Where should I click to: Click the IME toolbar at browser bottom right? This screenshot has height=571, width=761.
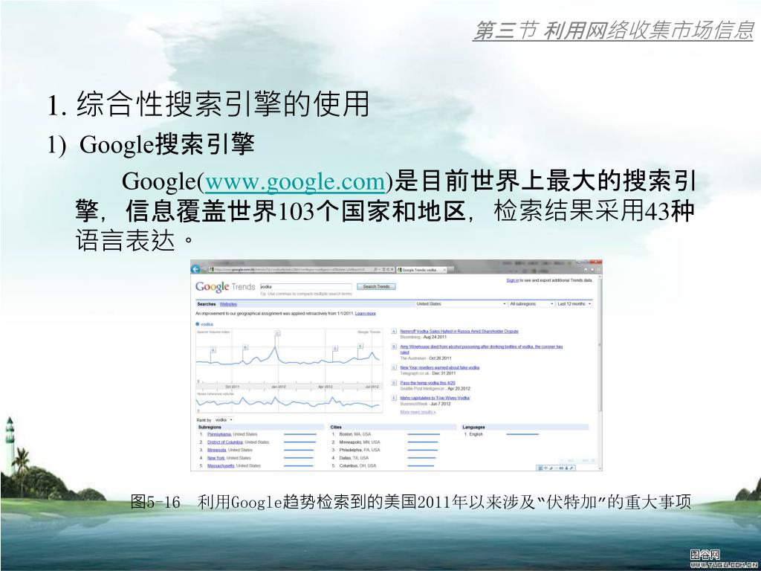pos(556,468)
